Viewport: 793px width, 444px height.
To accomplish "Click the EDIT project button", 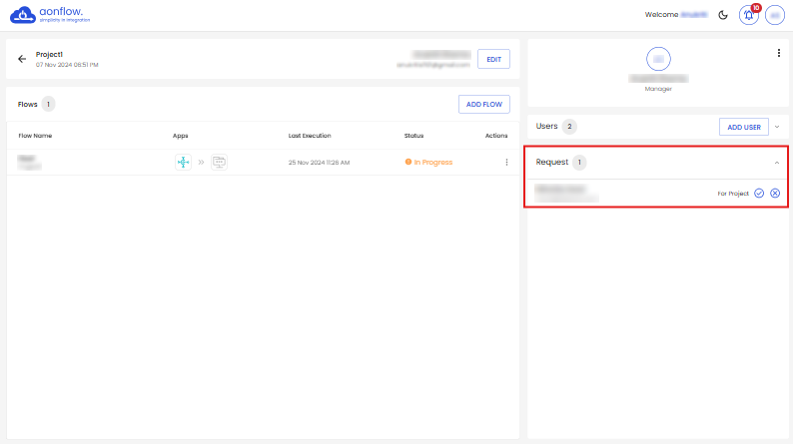I will [493, 60].
